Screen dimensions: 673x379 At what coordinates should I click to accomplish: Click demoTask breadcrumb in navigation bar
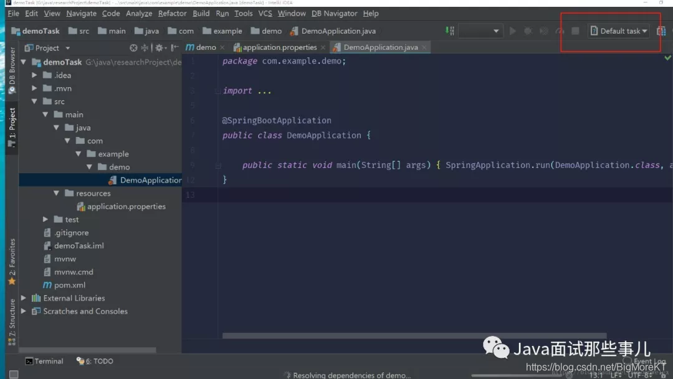pos(36,31)
